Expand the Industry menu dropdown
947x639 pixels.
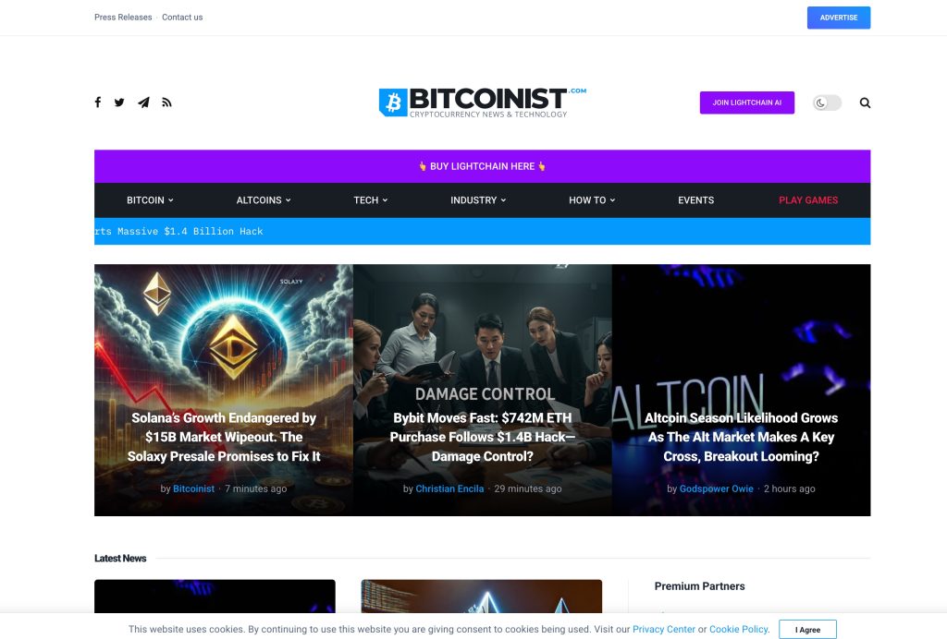click(x=478, y=200)
